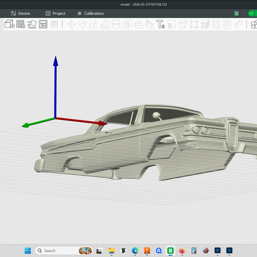This screenshot has width=257, height=257.
Task: Click the green-purple icon in top bar
Action: point(237,13)
